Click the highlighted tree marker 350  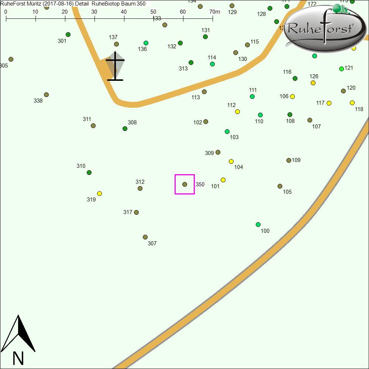[x=185, y=184]
